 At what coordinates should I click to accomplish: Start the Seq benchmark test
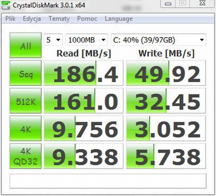click(26, 73)
